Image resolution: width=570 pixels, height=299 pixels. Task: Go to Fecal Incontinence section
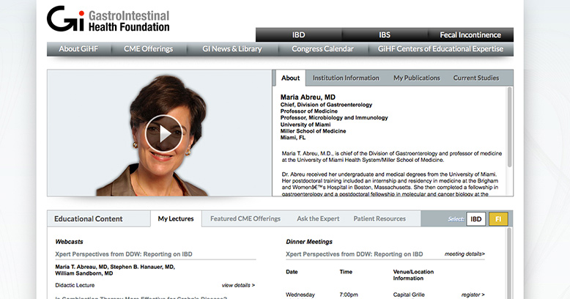470,35
